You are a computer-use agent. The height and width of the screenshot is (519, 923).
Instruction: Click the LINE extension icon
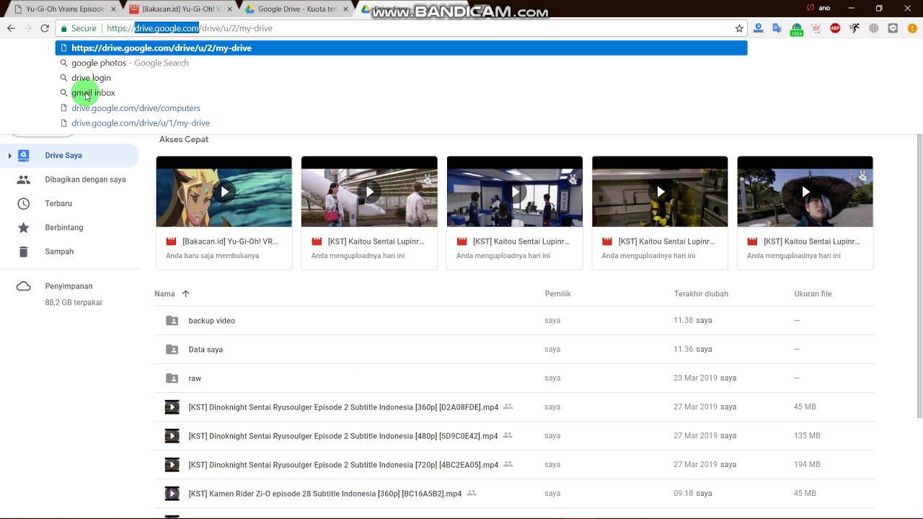(x=893, y=28)
